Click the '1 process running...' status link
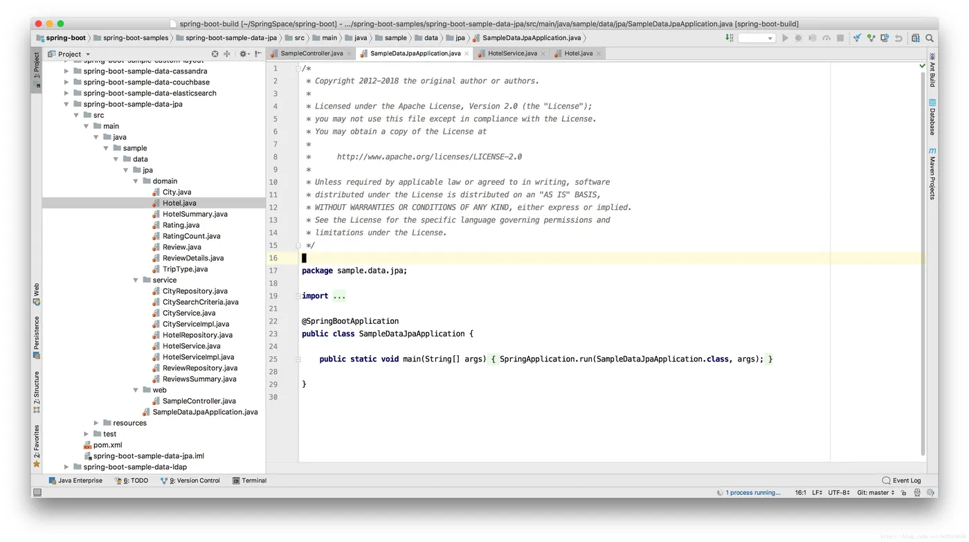 (753, 493)
